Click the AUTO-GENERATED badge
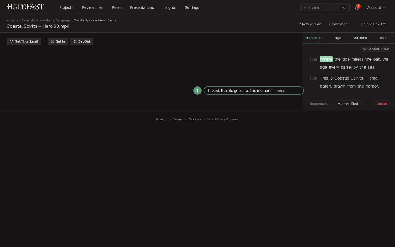Screen dimensions: 395x247 tap(376, 49)
